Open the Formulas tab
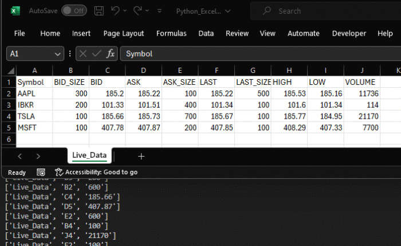The height and width of the screenshot is (246, 401). (171, 33)
